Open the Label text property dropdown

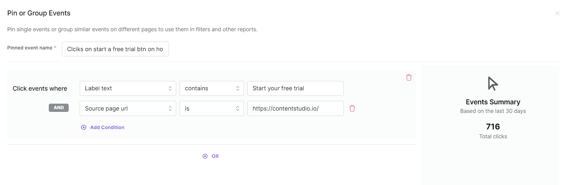[x=128, y=89]
